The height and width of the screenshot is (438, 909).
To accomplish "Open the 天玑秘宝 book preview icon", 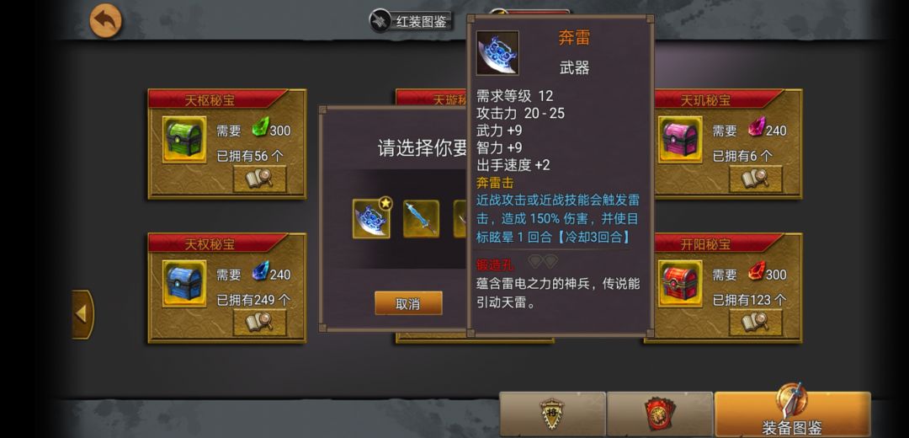I will click(755, 179).
